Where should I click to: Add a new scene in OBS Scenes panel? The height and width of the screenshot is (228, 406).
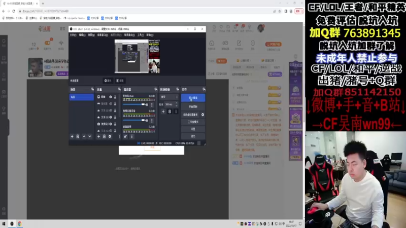pyautogui.click(x=72, y=136)
